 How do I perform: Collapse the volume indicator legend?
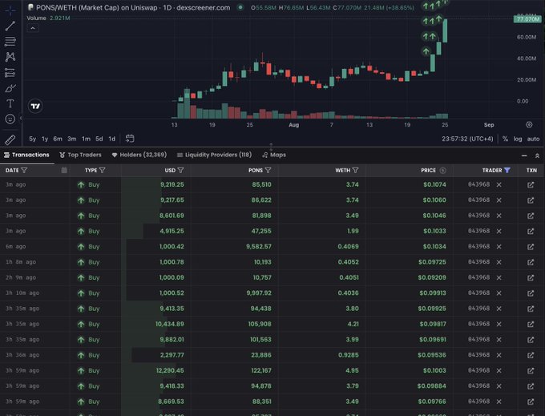(33, 28)
